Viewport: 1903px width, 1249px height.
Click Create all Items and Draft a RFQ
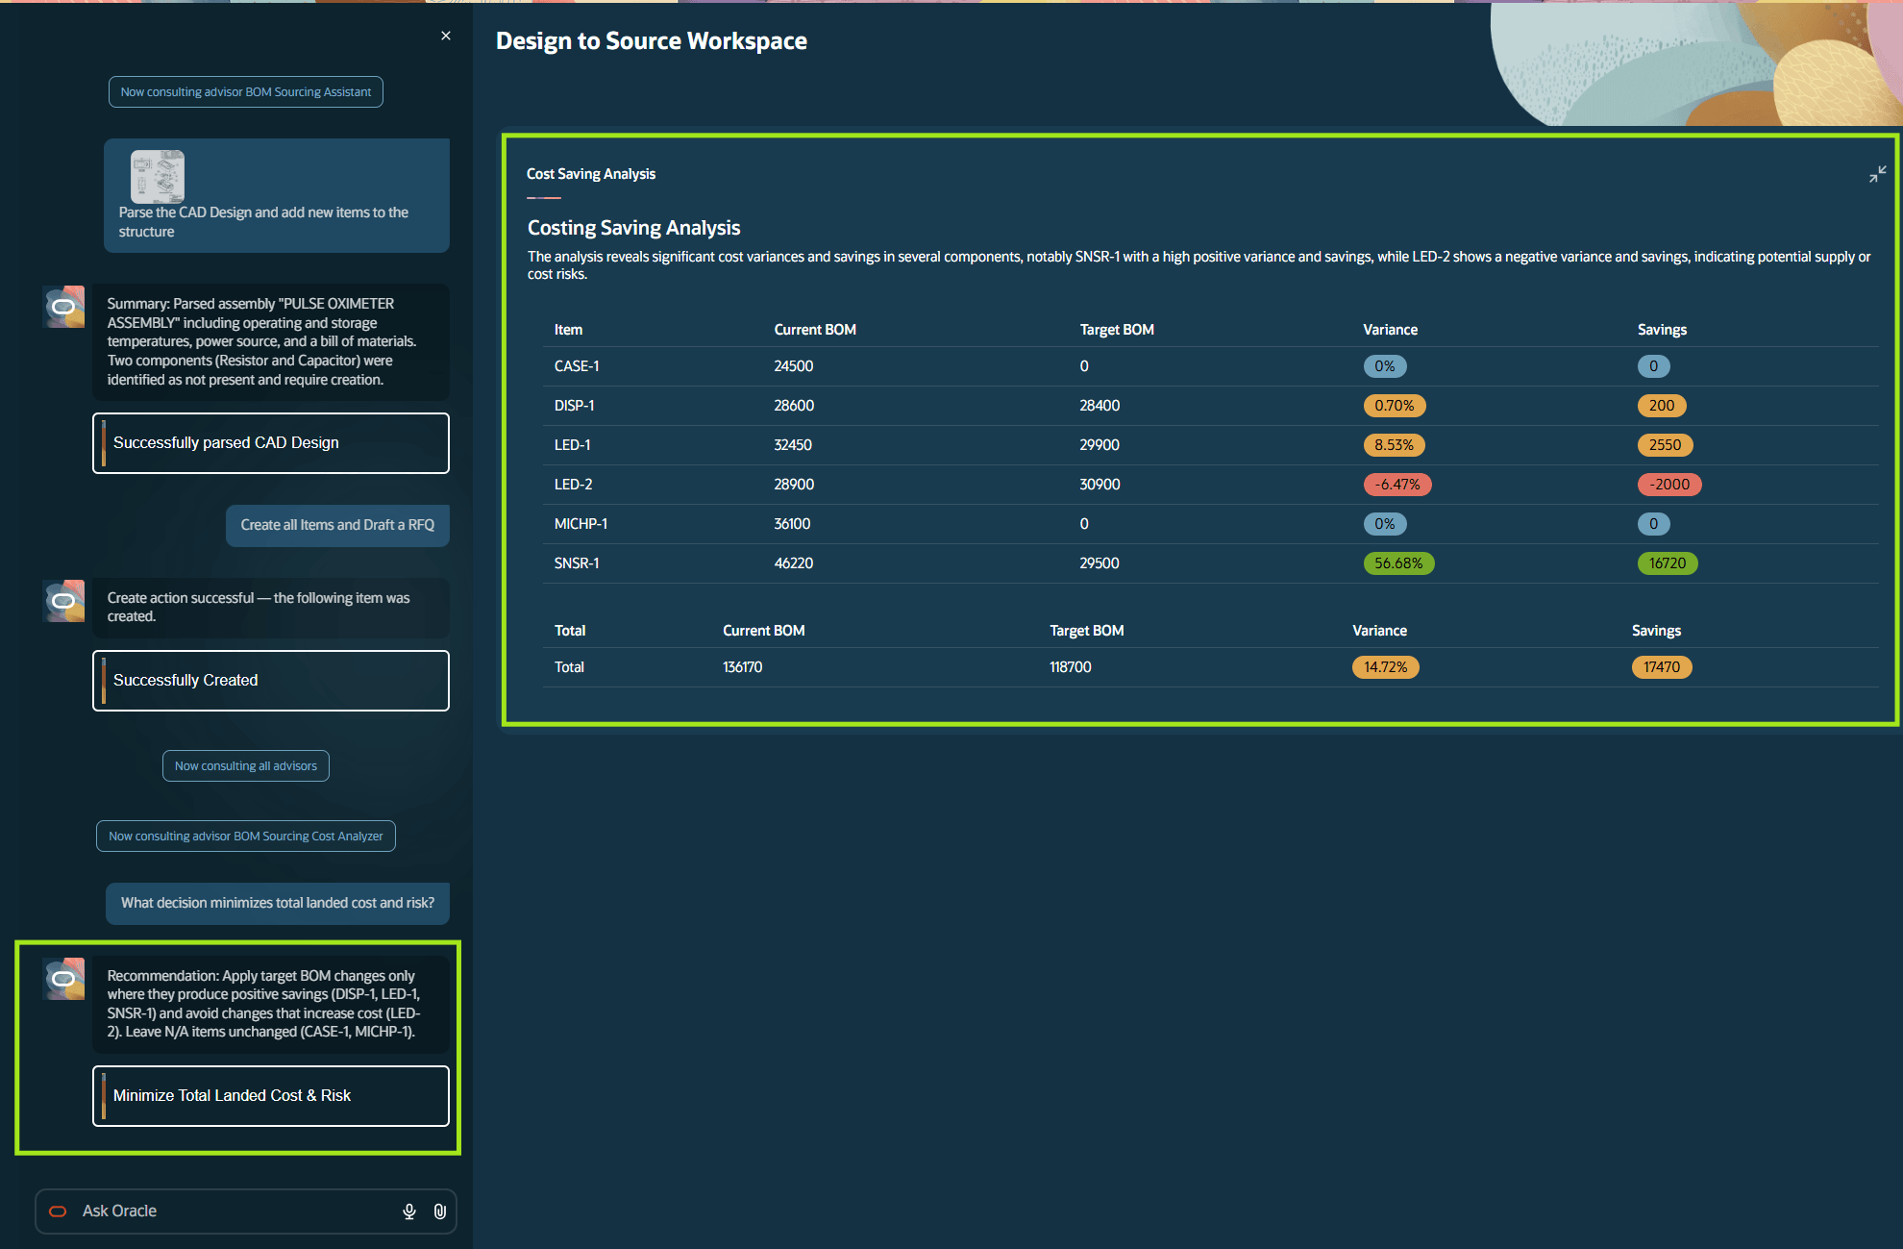pos(336,525)
